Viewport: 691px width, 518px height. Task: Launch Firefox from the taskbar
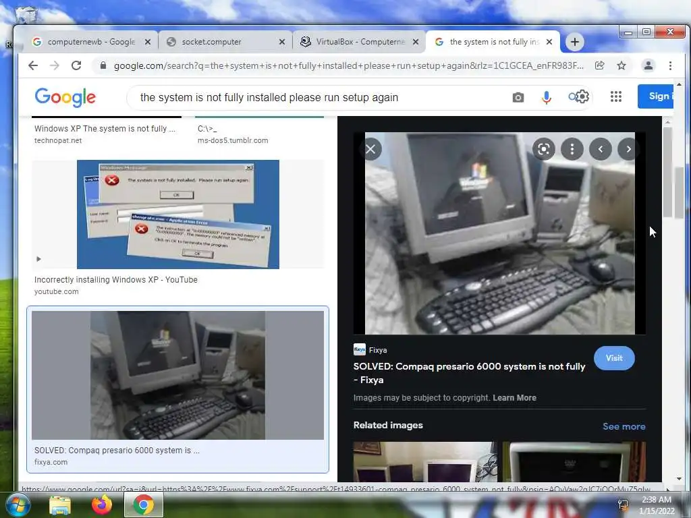click(102, 505)
